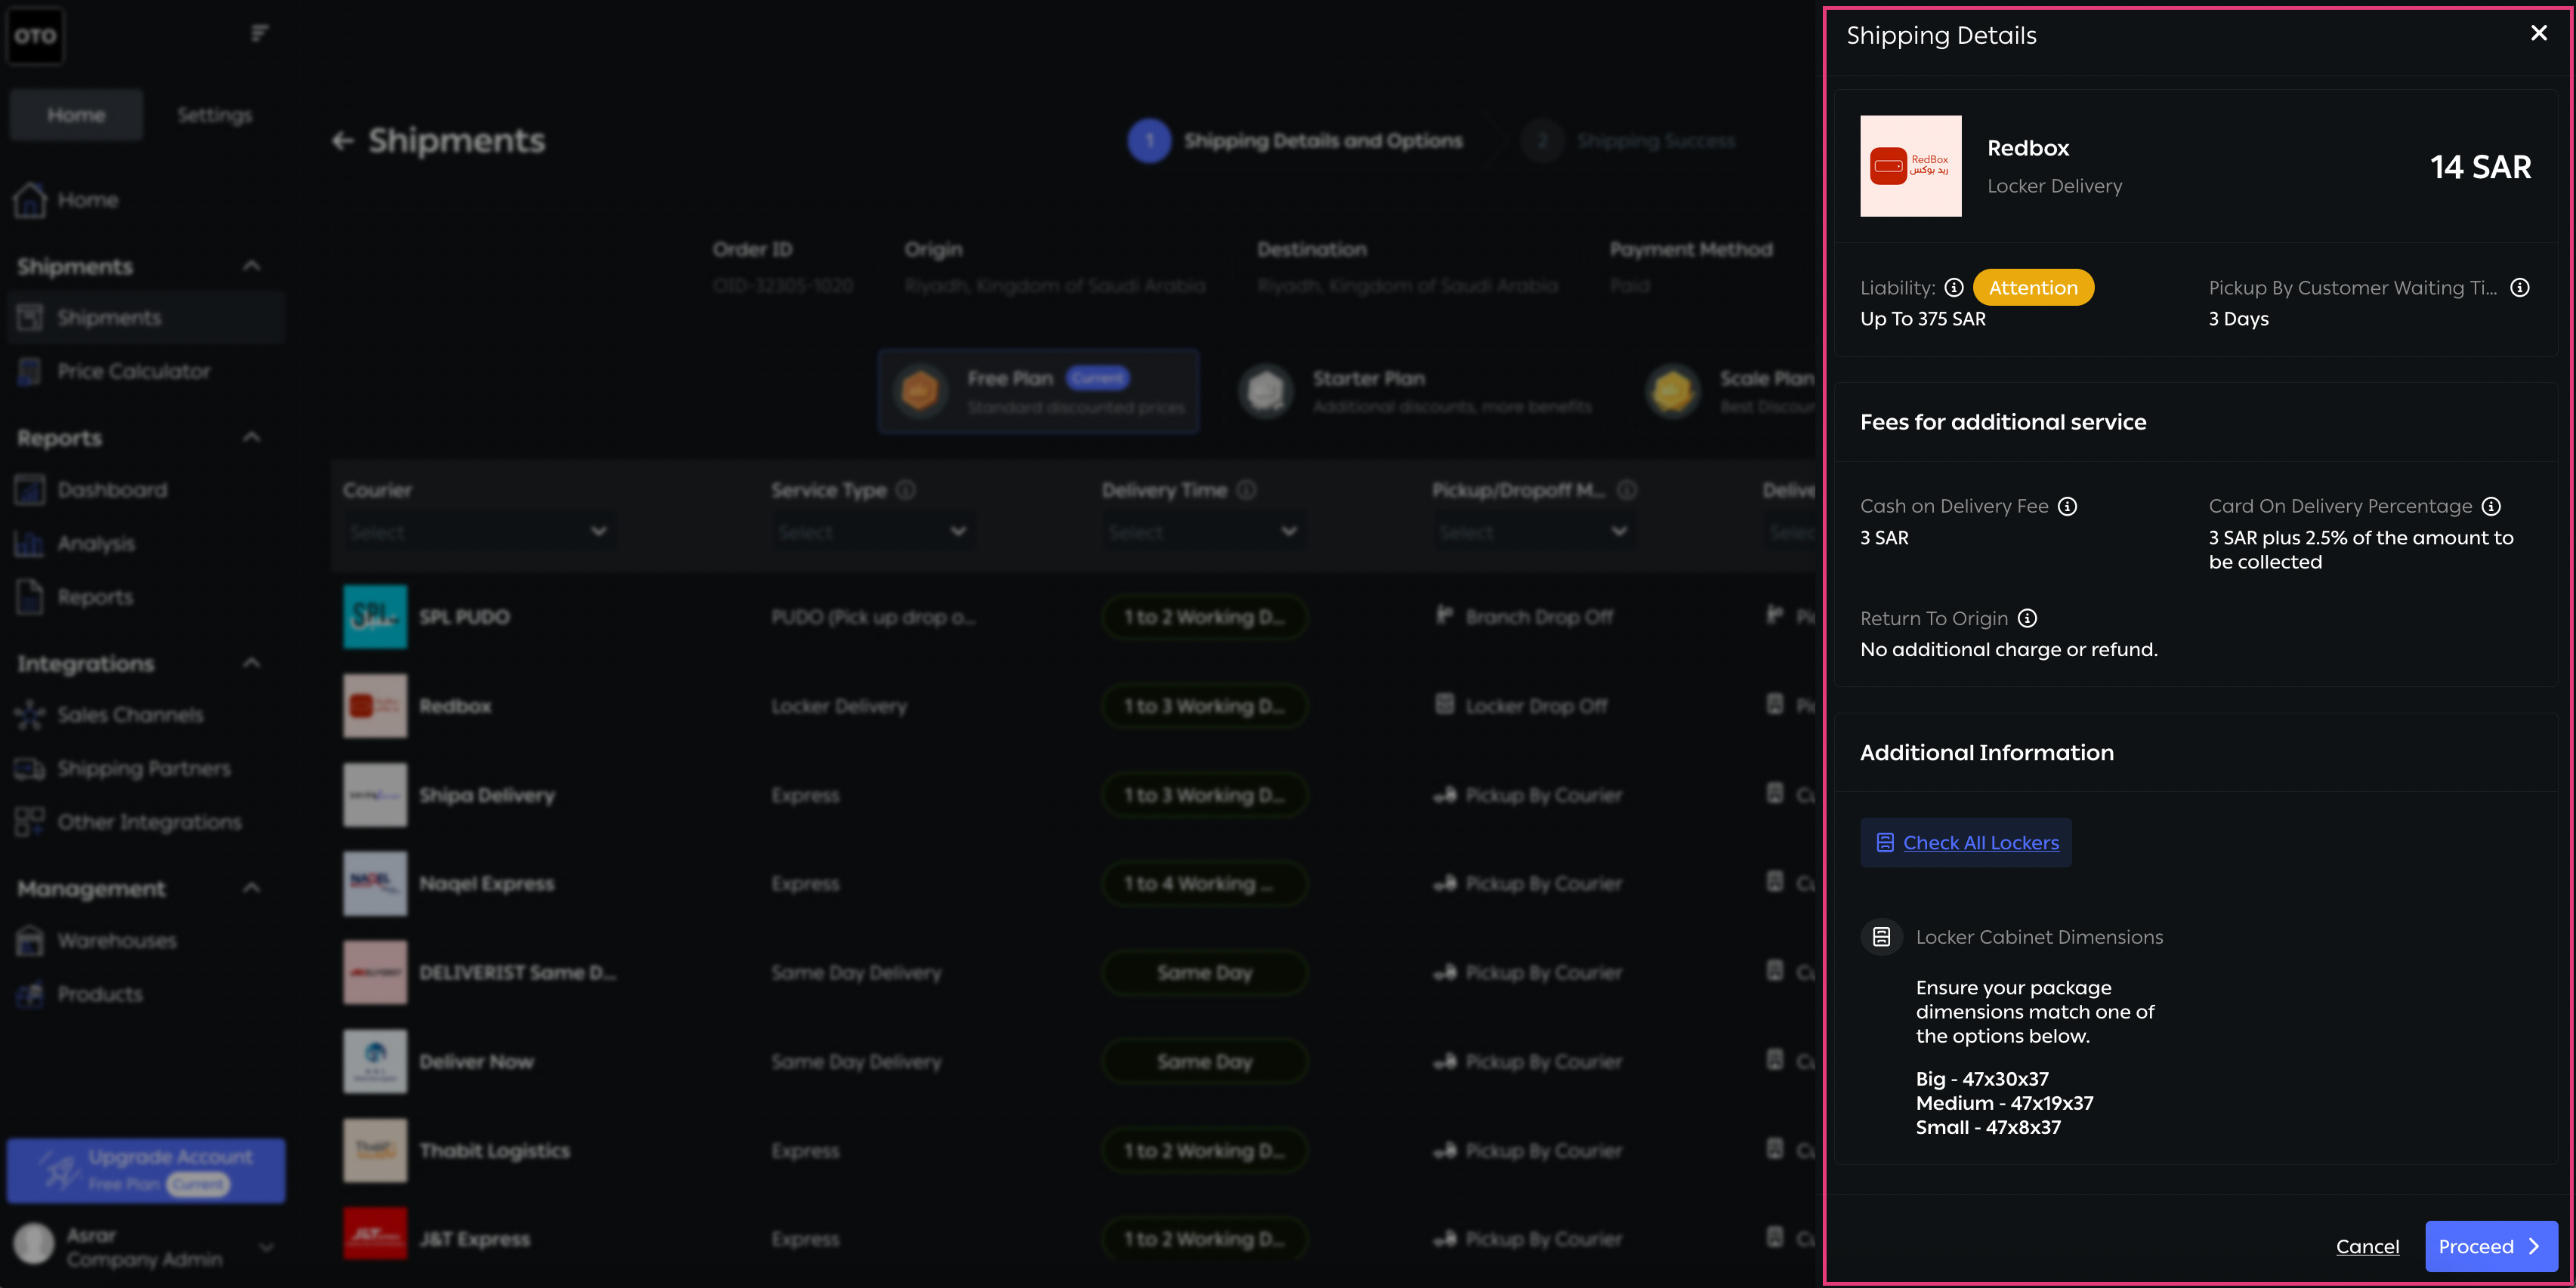Click Redbox Locker Drop Off cell
Screen dimensions: 2576x1288
click(1522, 705)
